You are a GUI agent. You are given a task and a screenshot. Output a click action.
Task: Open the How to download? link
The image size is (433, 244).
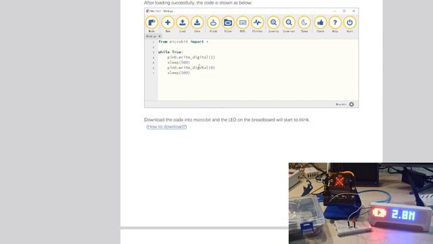tap(166, 127)
